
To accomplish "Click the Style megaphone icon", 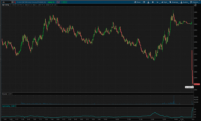I will (x=162, y=2).
